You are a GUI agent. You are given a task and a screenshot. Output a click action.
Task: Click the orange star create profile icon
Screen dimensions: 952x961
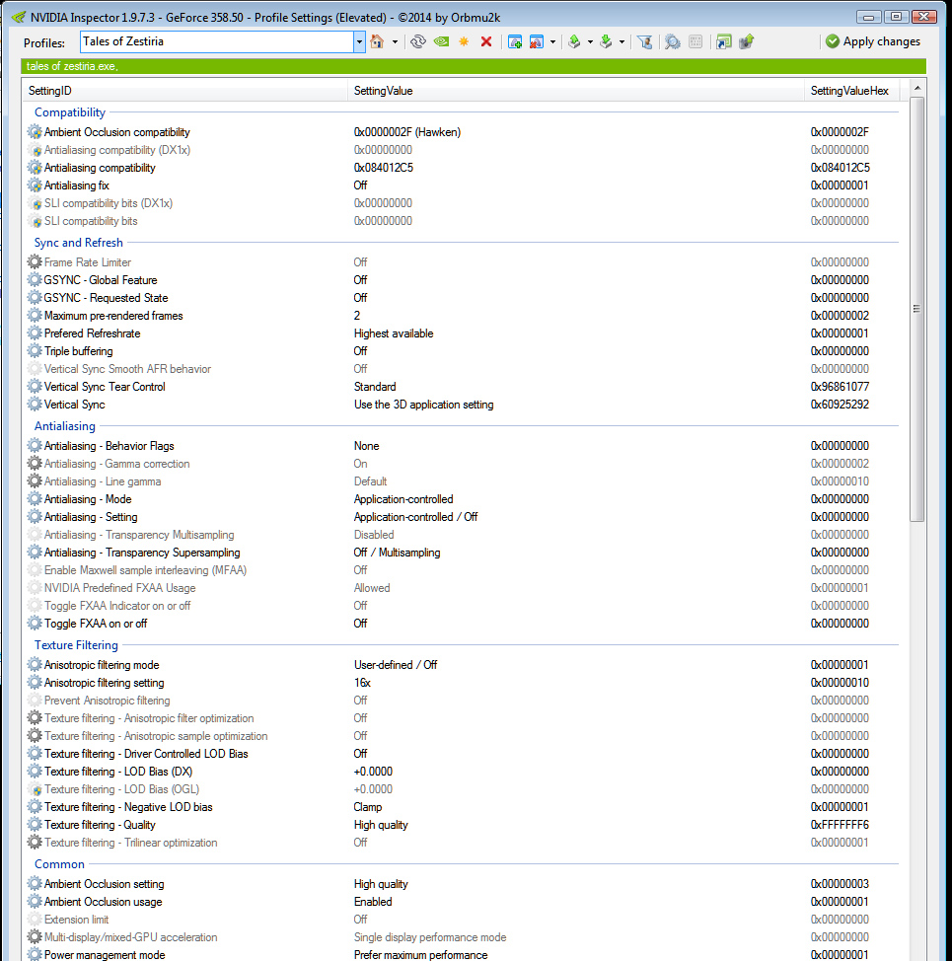[464, 41]
